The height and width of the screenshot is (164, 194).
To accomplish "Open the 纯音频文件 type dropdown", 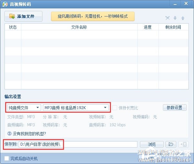I will (x=24, y=108).
